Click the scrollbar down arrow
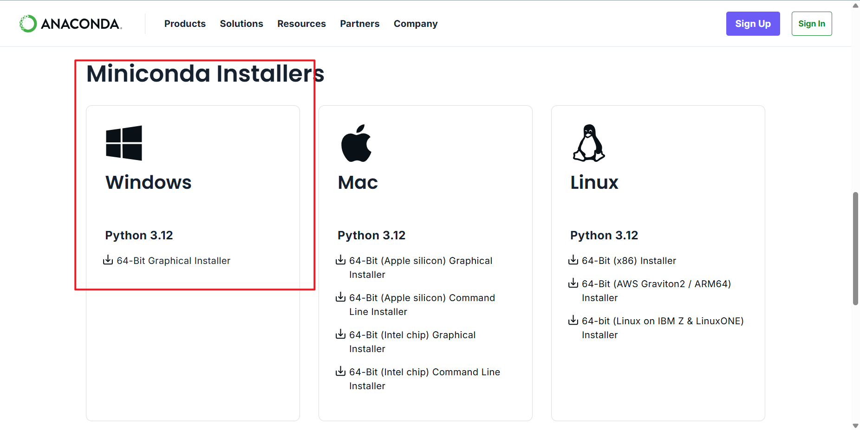 (855, 425)
